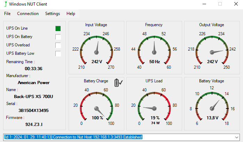Click the 100 % battery charge reading
Viewport: 243px width, 142px height.
(97, 118)
